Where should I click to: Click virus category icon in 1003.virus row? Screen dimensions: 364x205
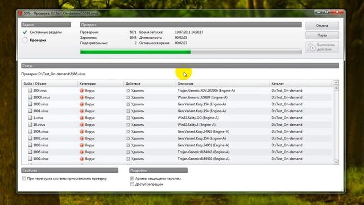pyautogui.click(x=82, y=145)
